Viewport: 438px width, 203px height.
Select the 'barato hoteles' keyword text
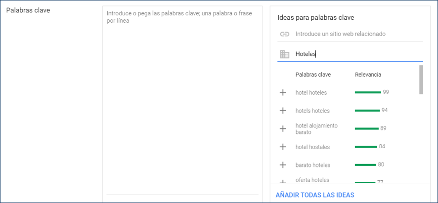coord(313,165)
